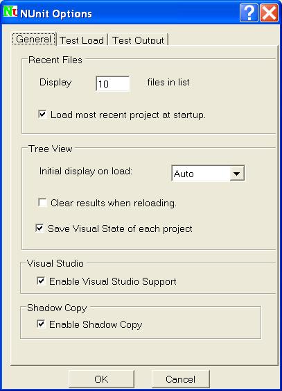Select the General tab
This screenshot has height=391, width=282.
[33, 39]
